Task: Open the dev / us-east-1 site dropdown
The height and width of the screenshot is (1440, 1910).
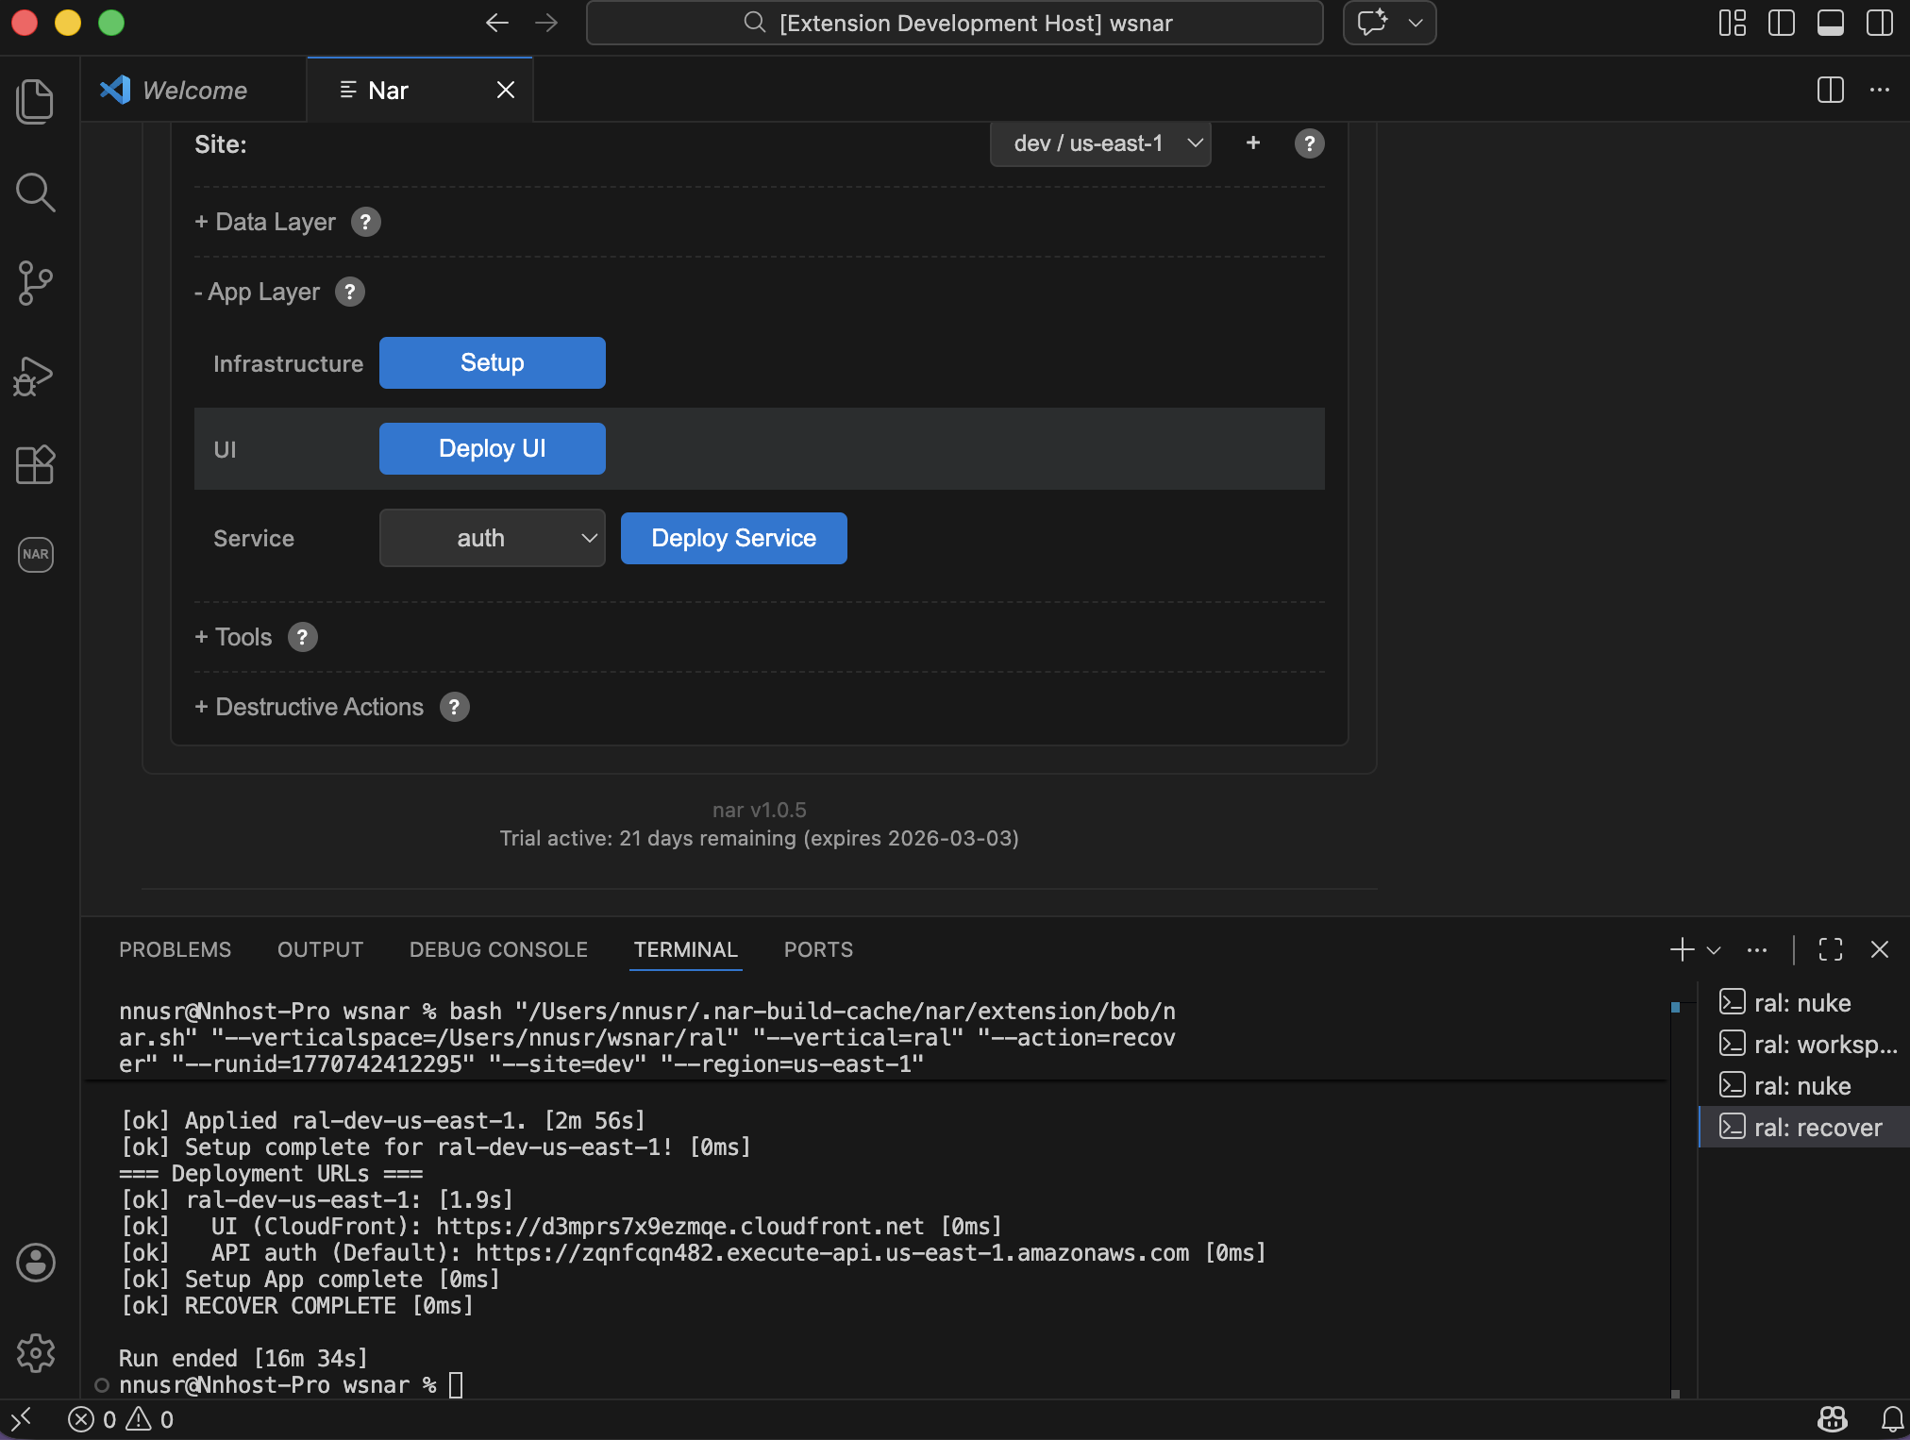Action: tap(1099, 143)
